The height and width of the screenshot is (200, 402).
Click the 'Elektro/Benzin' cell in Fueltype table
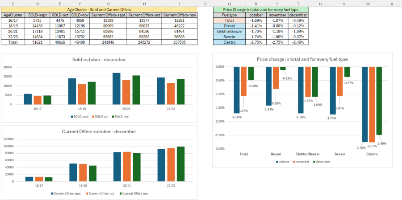click(x=229, y=31)
